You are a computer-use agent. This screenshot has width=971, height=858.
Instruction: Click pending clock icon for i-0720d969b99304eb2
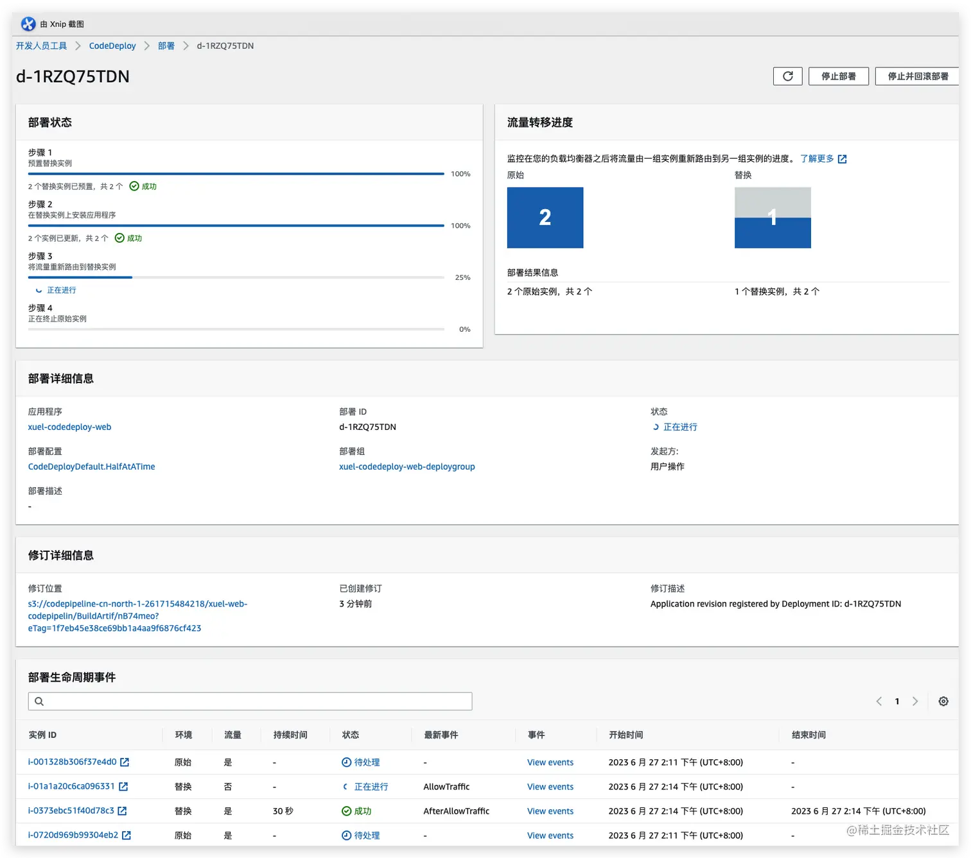[346, 836]
